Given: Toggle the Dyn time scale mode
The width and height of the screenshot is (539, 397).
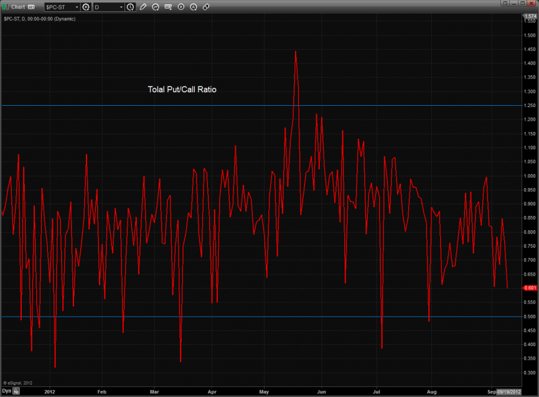Looking at the screenshot, I should 7,391.
